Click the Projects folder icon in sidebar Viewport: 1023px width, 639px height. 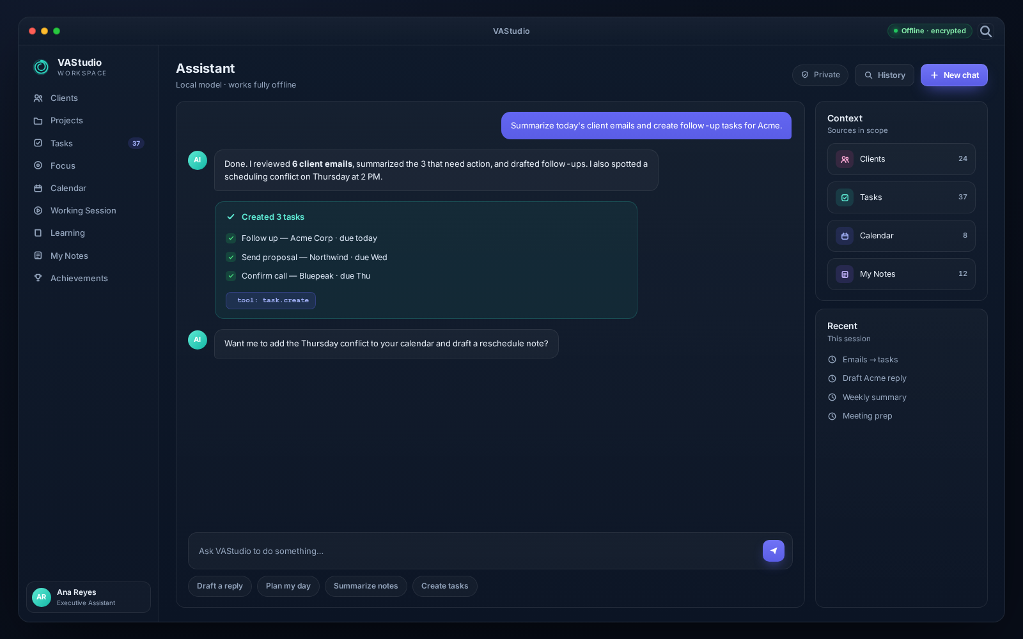click(38, 121)
